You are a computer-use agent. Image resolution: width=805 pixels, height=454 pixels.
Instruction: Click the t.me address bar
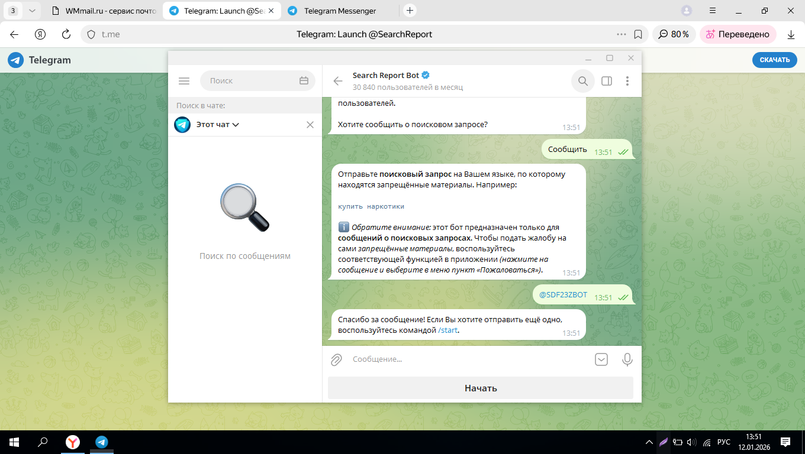[x=364, y=34]
